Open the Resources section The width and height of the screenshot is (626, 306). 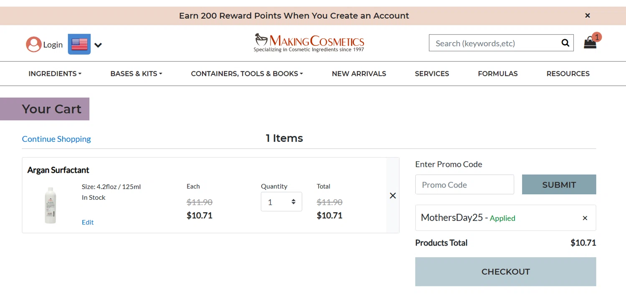[568, 74]
